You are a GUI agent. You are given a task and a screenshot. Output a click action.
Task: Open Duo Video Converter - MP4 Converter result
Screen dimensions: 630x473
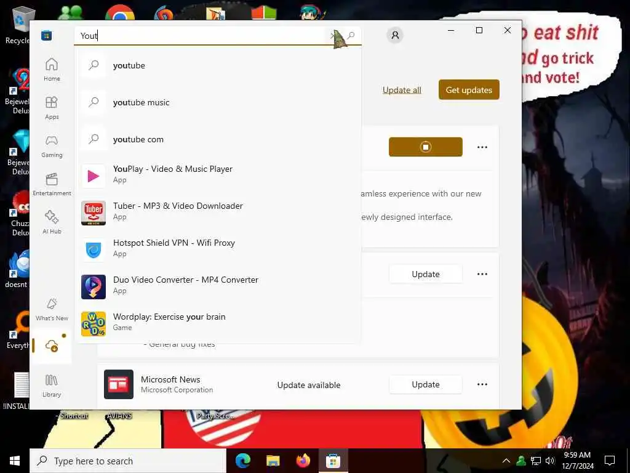tap(218, 287)
